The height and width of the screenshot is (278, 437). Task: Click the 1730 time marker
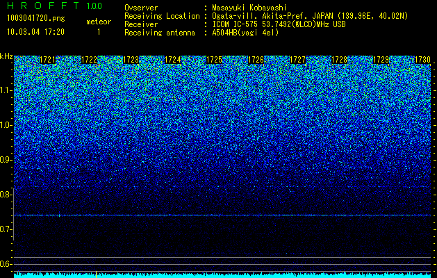(x=423, y=60)
